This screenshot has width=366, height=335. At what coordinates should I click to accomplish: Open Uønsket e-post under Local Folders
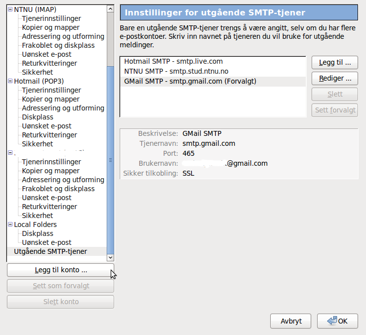point(46,242)
